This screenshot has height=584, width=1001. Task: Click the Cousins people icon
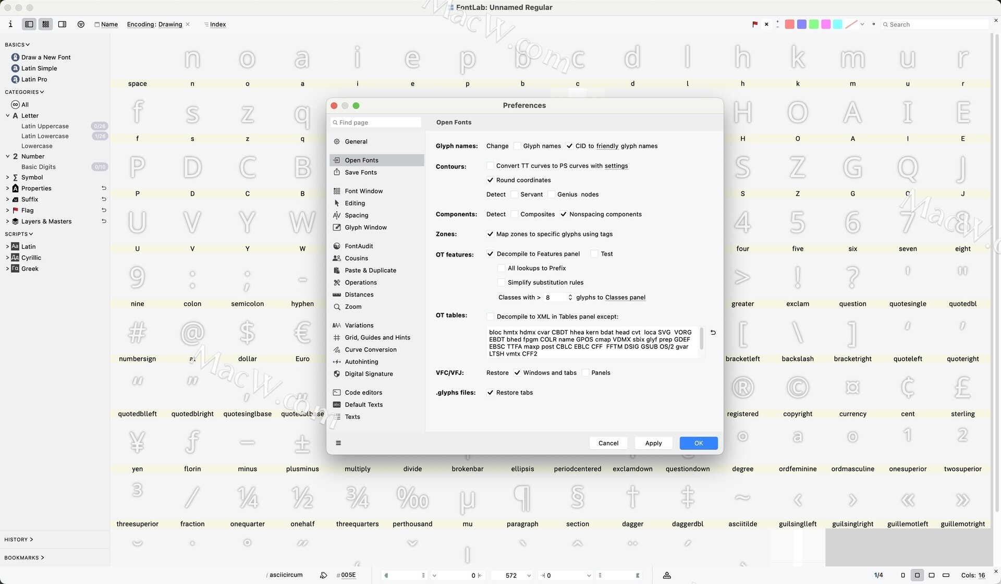(x=337, y=258)
